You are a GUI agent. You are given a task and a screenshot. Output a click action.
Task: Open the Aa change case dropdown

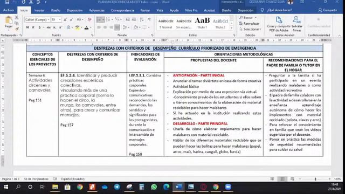80,19
